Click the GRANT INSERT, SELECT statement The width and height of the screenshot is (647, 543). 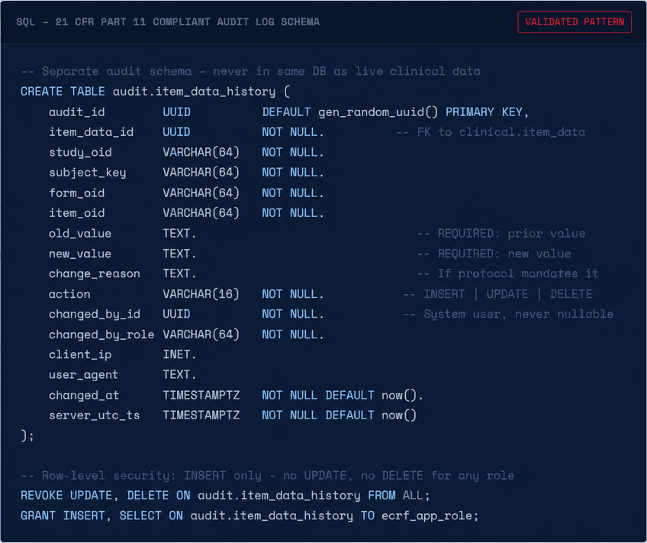point(249,516)
